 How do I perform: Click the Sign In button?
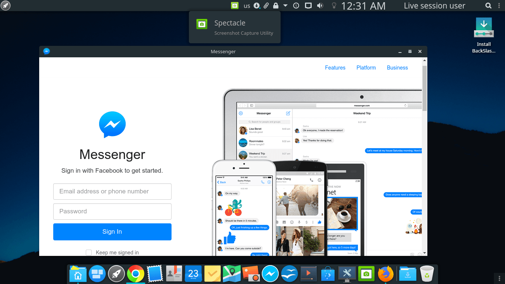[x=112, y=232]
